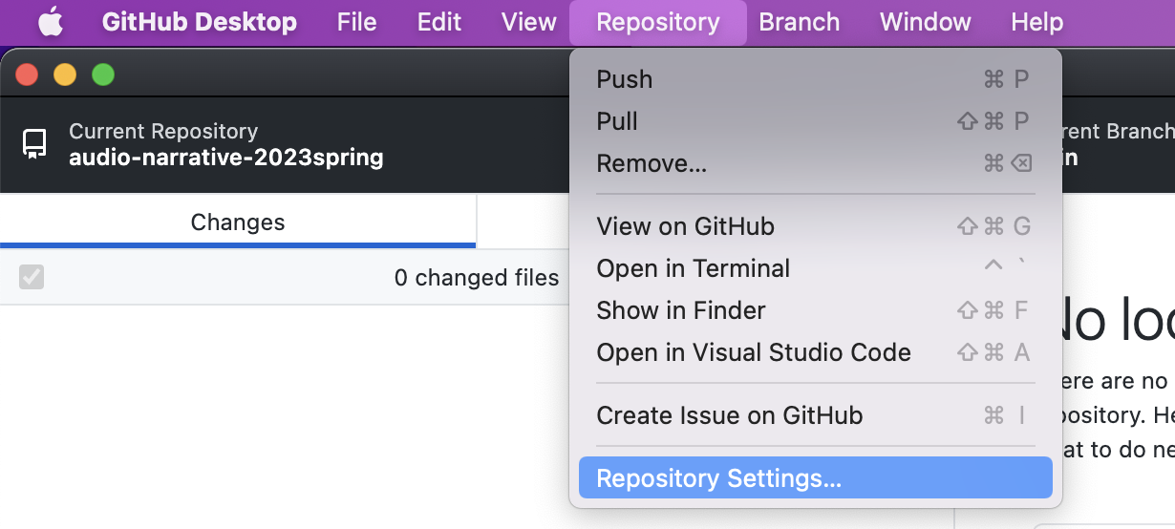This screenshot has height=529, width=1175.
Task: Open the Current Repository dropdown
Action: (x=226, y=144)
